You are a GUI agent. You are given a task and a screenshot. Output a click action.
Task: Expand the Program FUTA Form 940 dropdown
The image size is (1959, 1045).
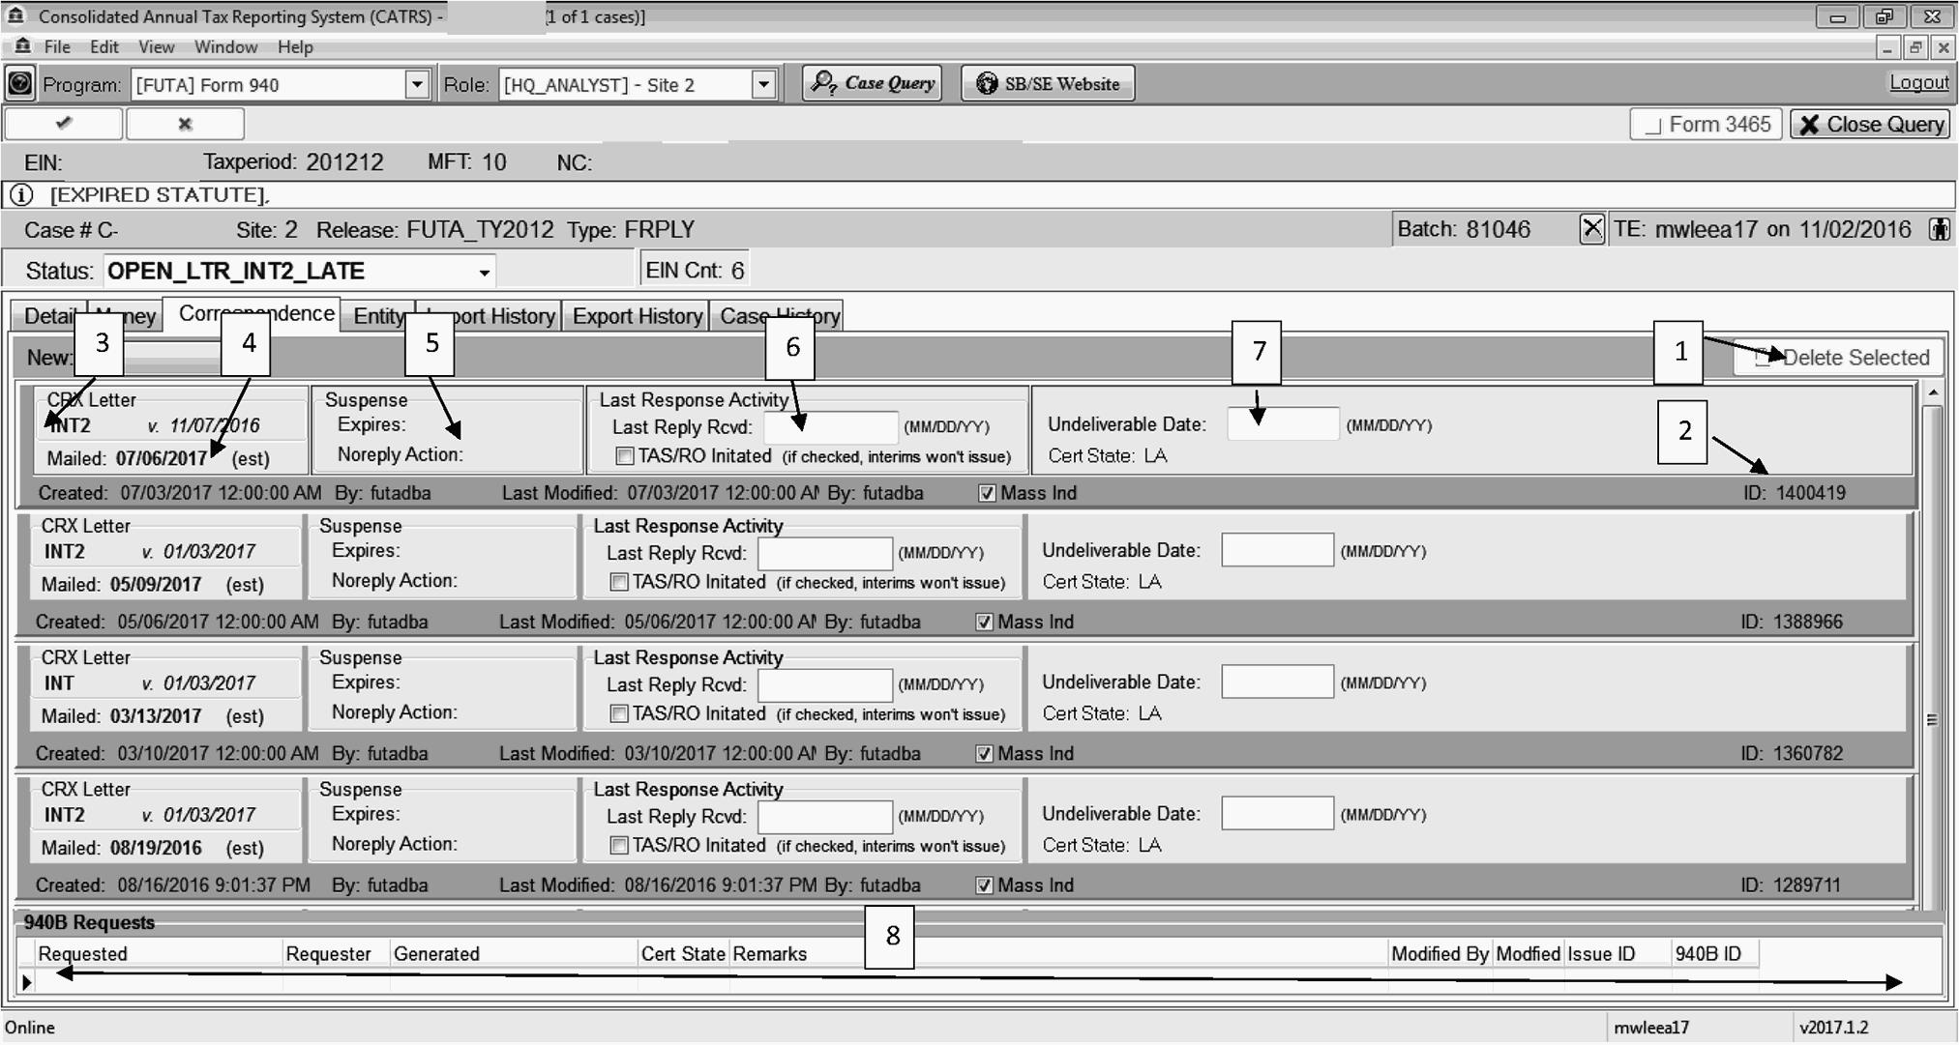[417, 85]
